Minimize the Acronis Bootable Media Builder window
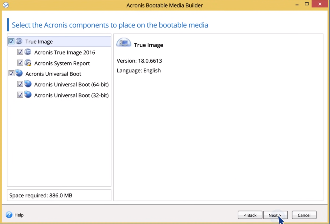This screenshot has width=330, height=224. pos(297,4)
